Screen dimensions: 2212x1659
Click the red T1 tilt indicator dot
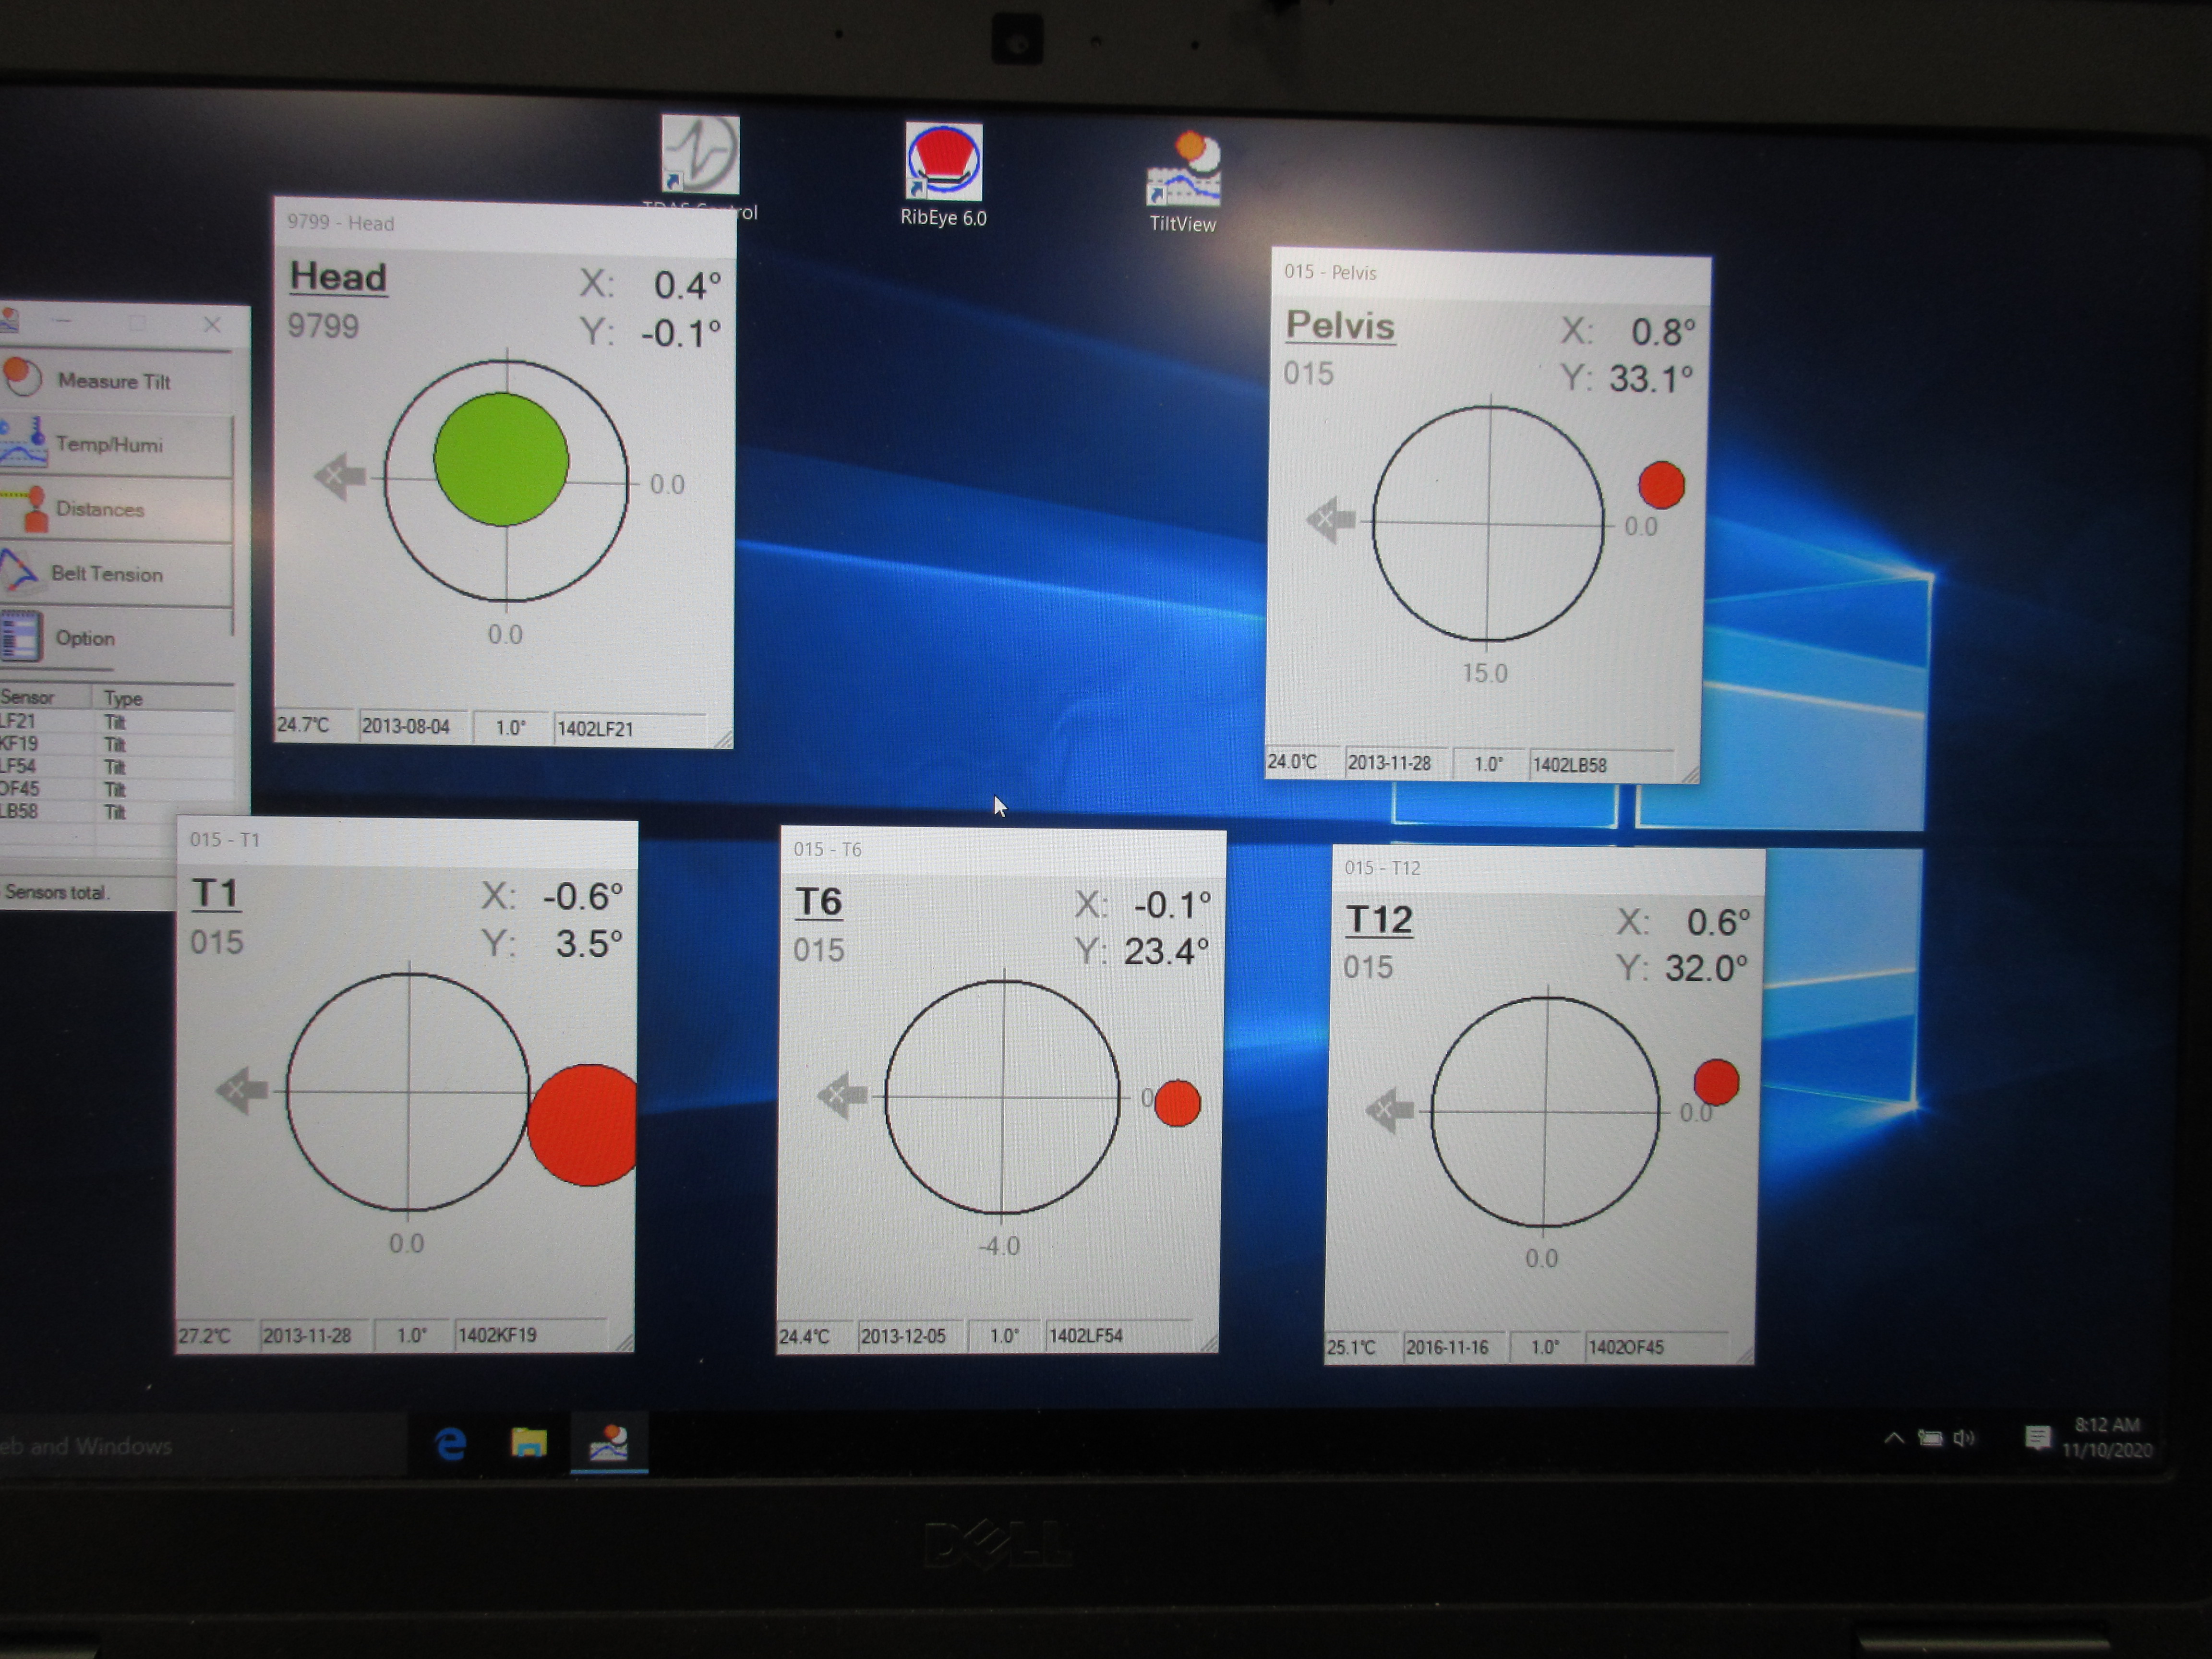583,1125
